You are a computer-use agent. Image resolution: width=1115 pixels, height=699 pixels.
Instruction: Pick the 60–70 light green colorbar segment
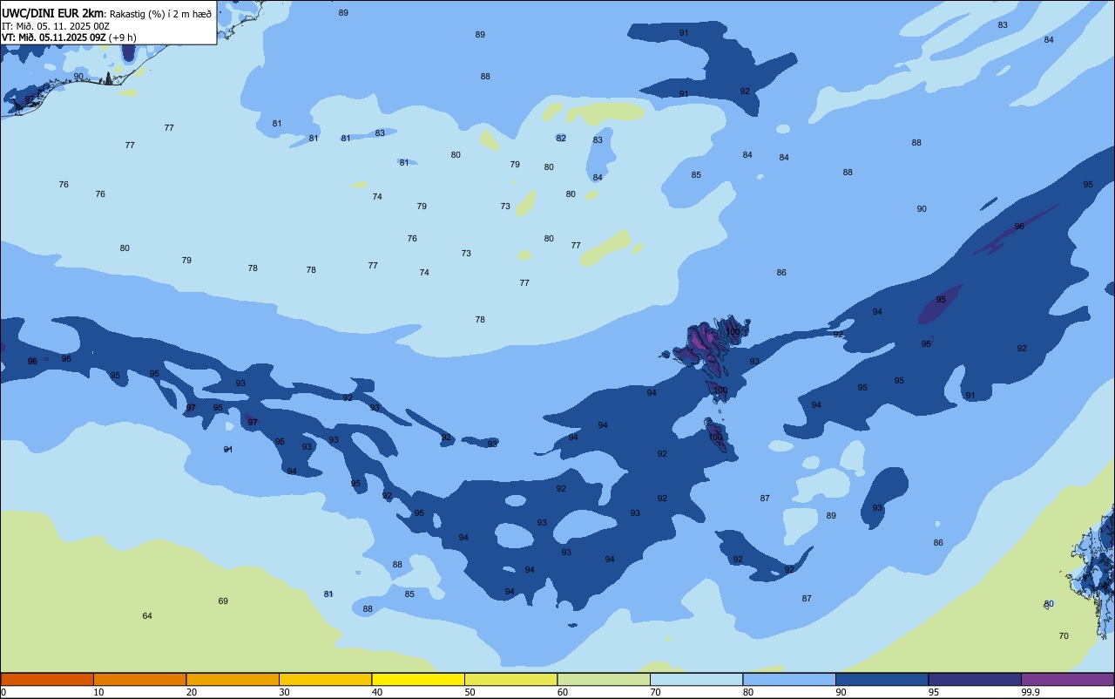pyautogui.click(x=604, y=679)
